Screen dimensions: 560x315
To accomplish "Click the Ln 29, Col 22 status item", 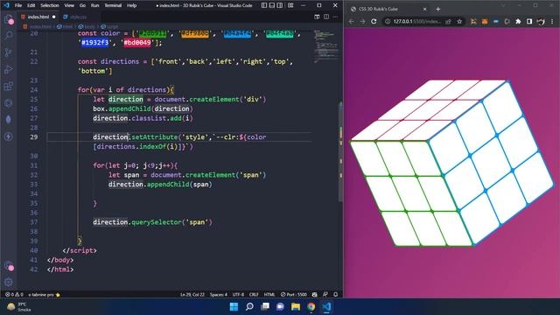I will pos(192,295).
